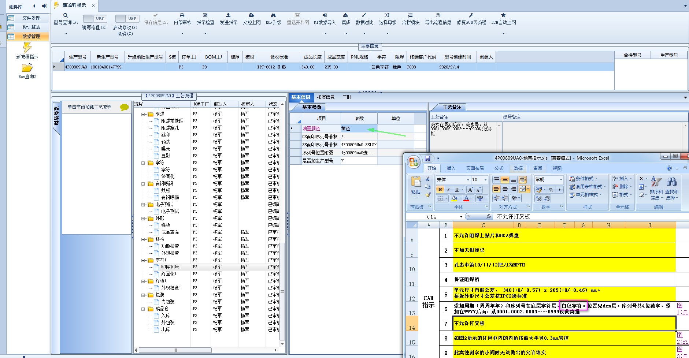Click Excel Office button orb
Screen dimensions: 689x358
point(414,161)
